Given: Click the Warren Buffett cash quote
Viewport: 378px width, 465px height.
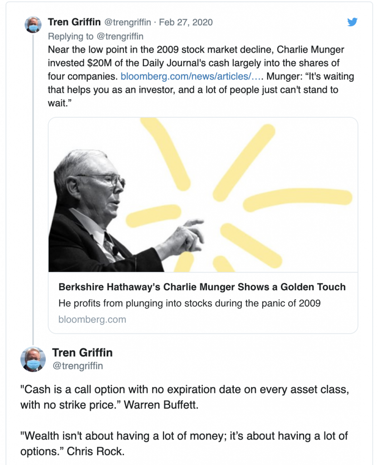Looking at the screenshot, I should [182, 398].
